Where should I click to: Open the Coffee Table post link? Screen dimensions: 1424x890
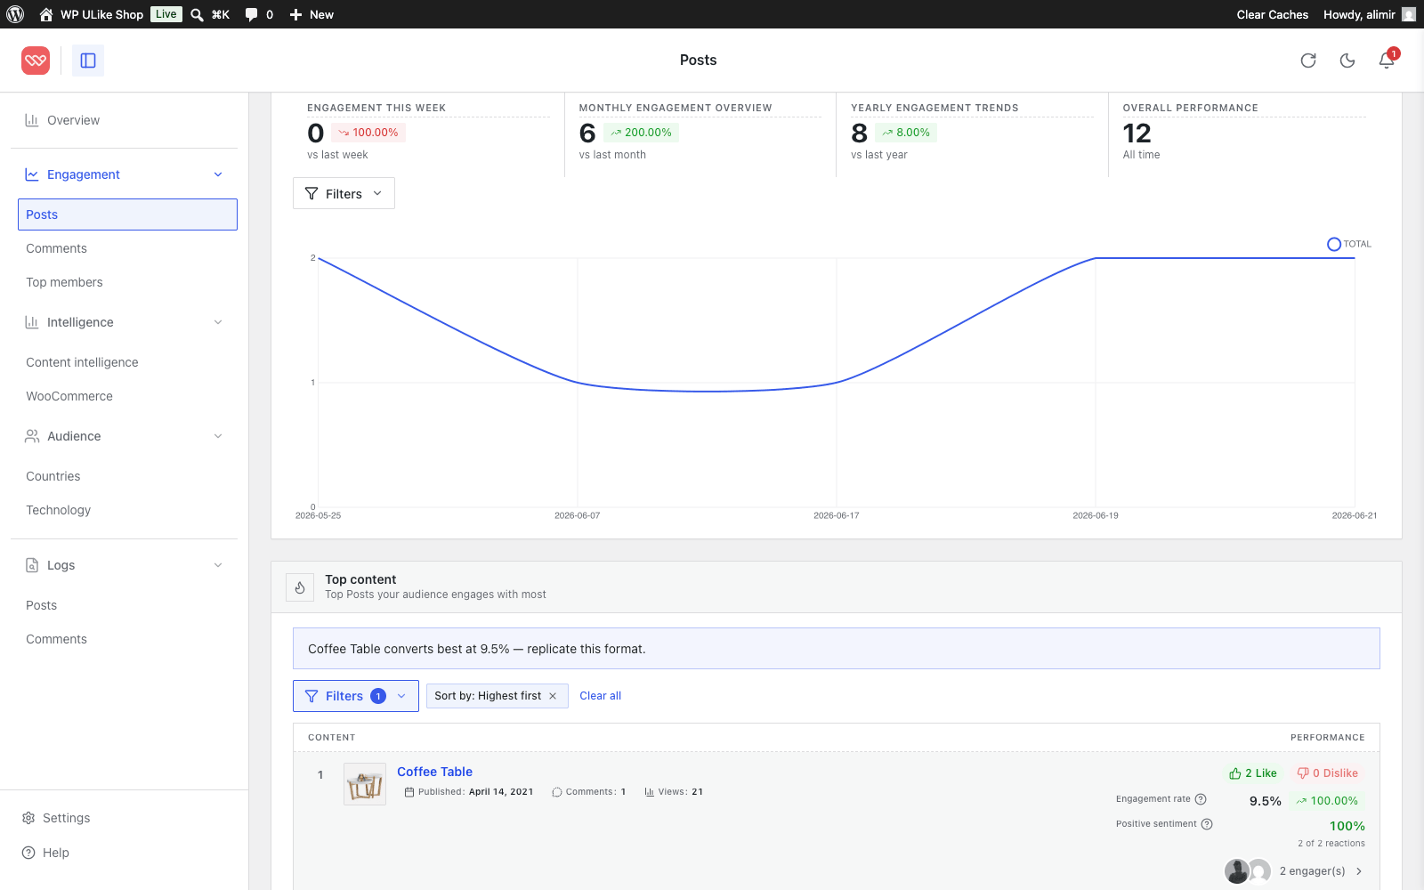pos(434,772)
